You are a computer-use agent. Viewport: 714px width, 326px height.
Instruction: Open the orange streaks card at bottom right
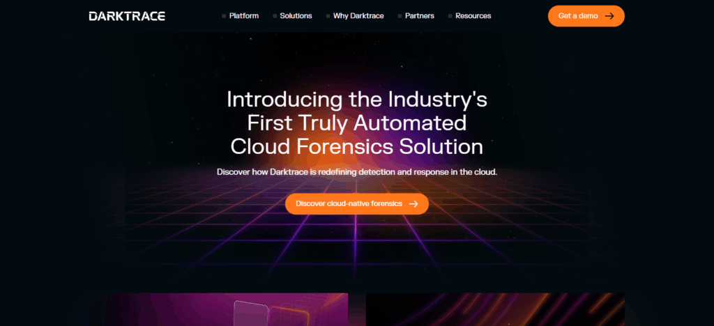(x=495, y=310)
